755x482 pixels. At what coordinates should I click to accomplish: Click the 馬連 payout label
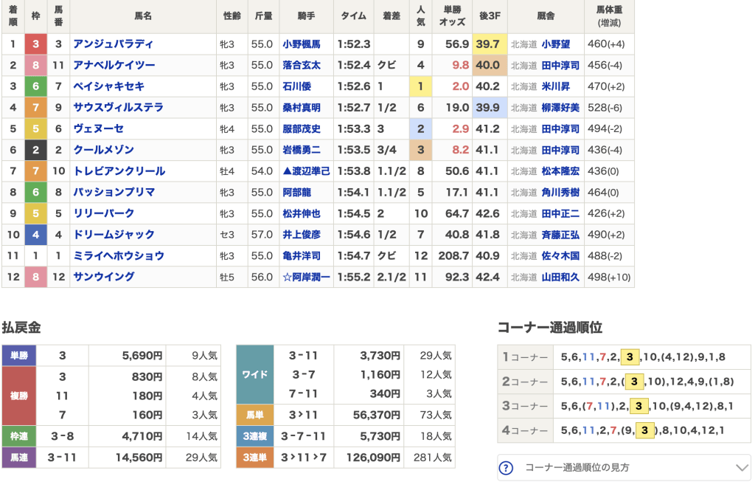click(x=19, y=458)
